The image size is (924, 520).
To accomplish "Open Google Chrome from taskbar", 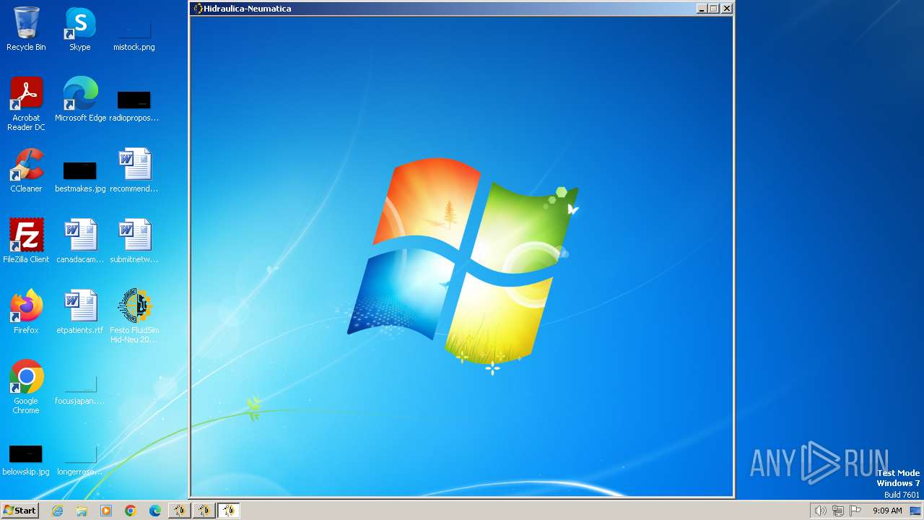I will click(x=131, y=511).
